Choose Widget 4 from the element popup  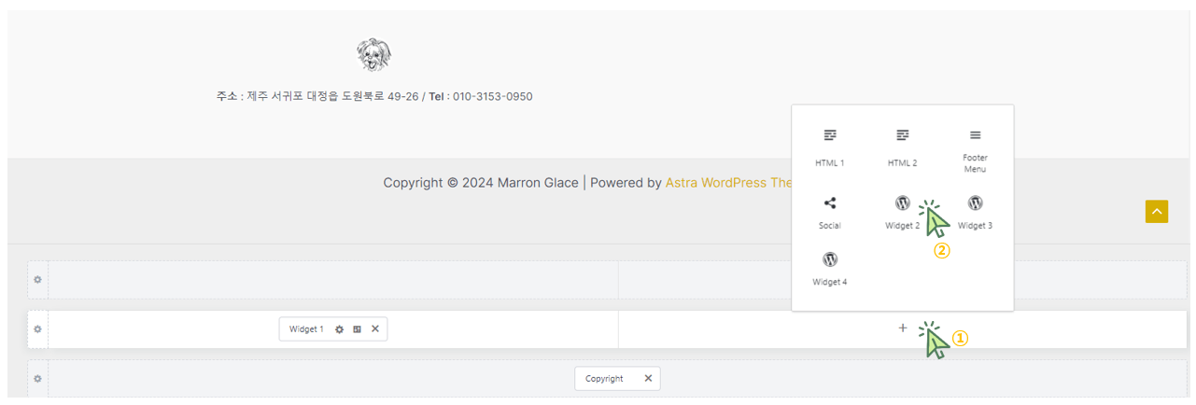(x=829, y=269)
